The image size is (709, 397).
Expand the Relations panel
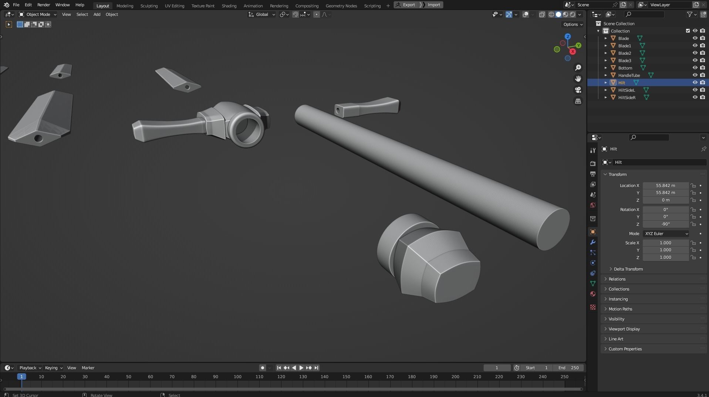(617, 279)
